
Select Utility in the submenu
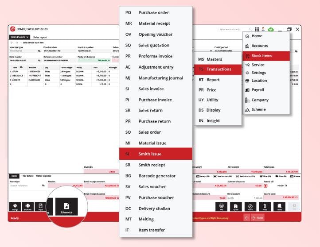pyautogui.click(x=218, y=100)
